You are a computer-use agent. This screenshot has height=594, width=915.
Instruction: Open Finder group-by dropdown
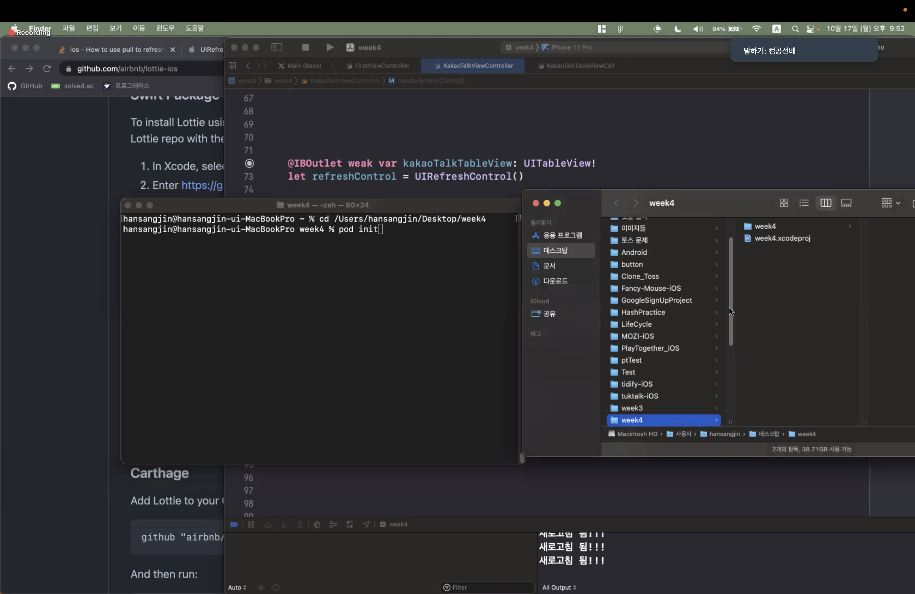pos(890,203)
